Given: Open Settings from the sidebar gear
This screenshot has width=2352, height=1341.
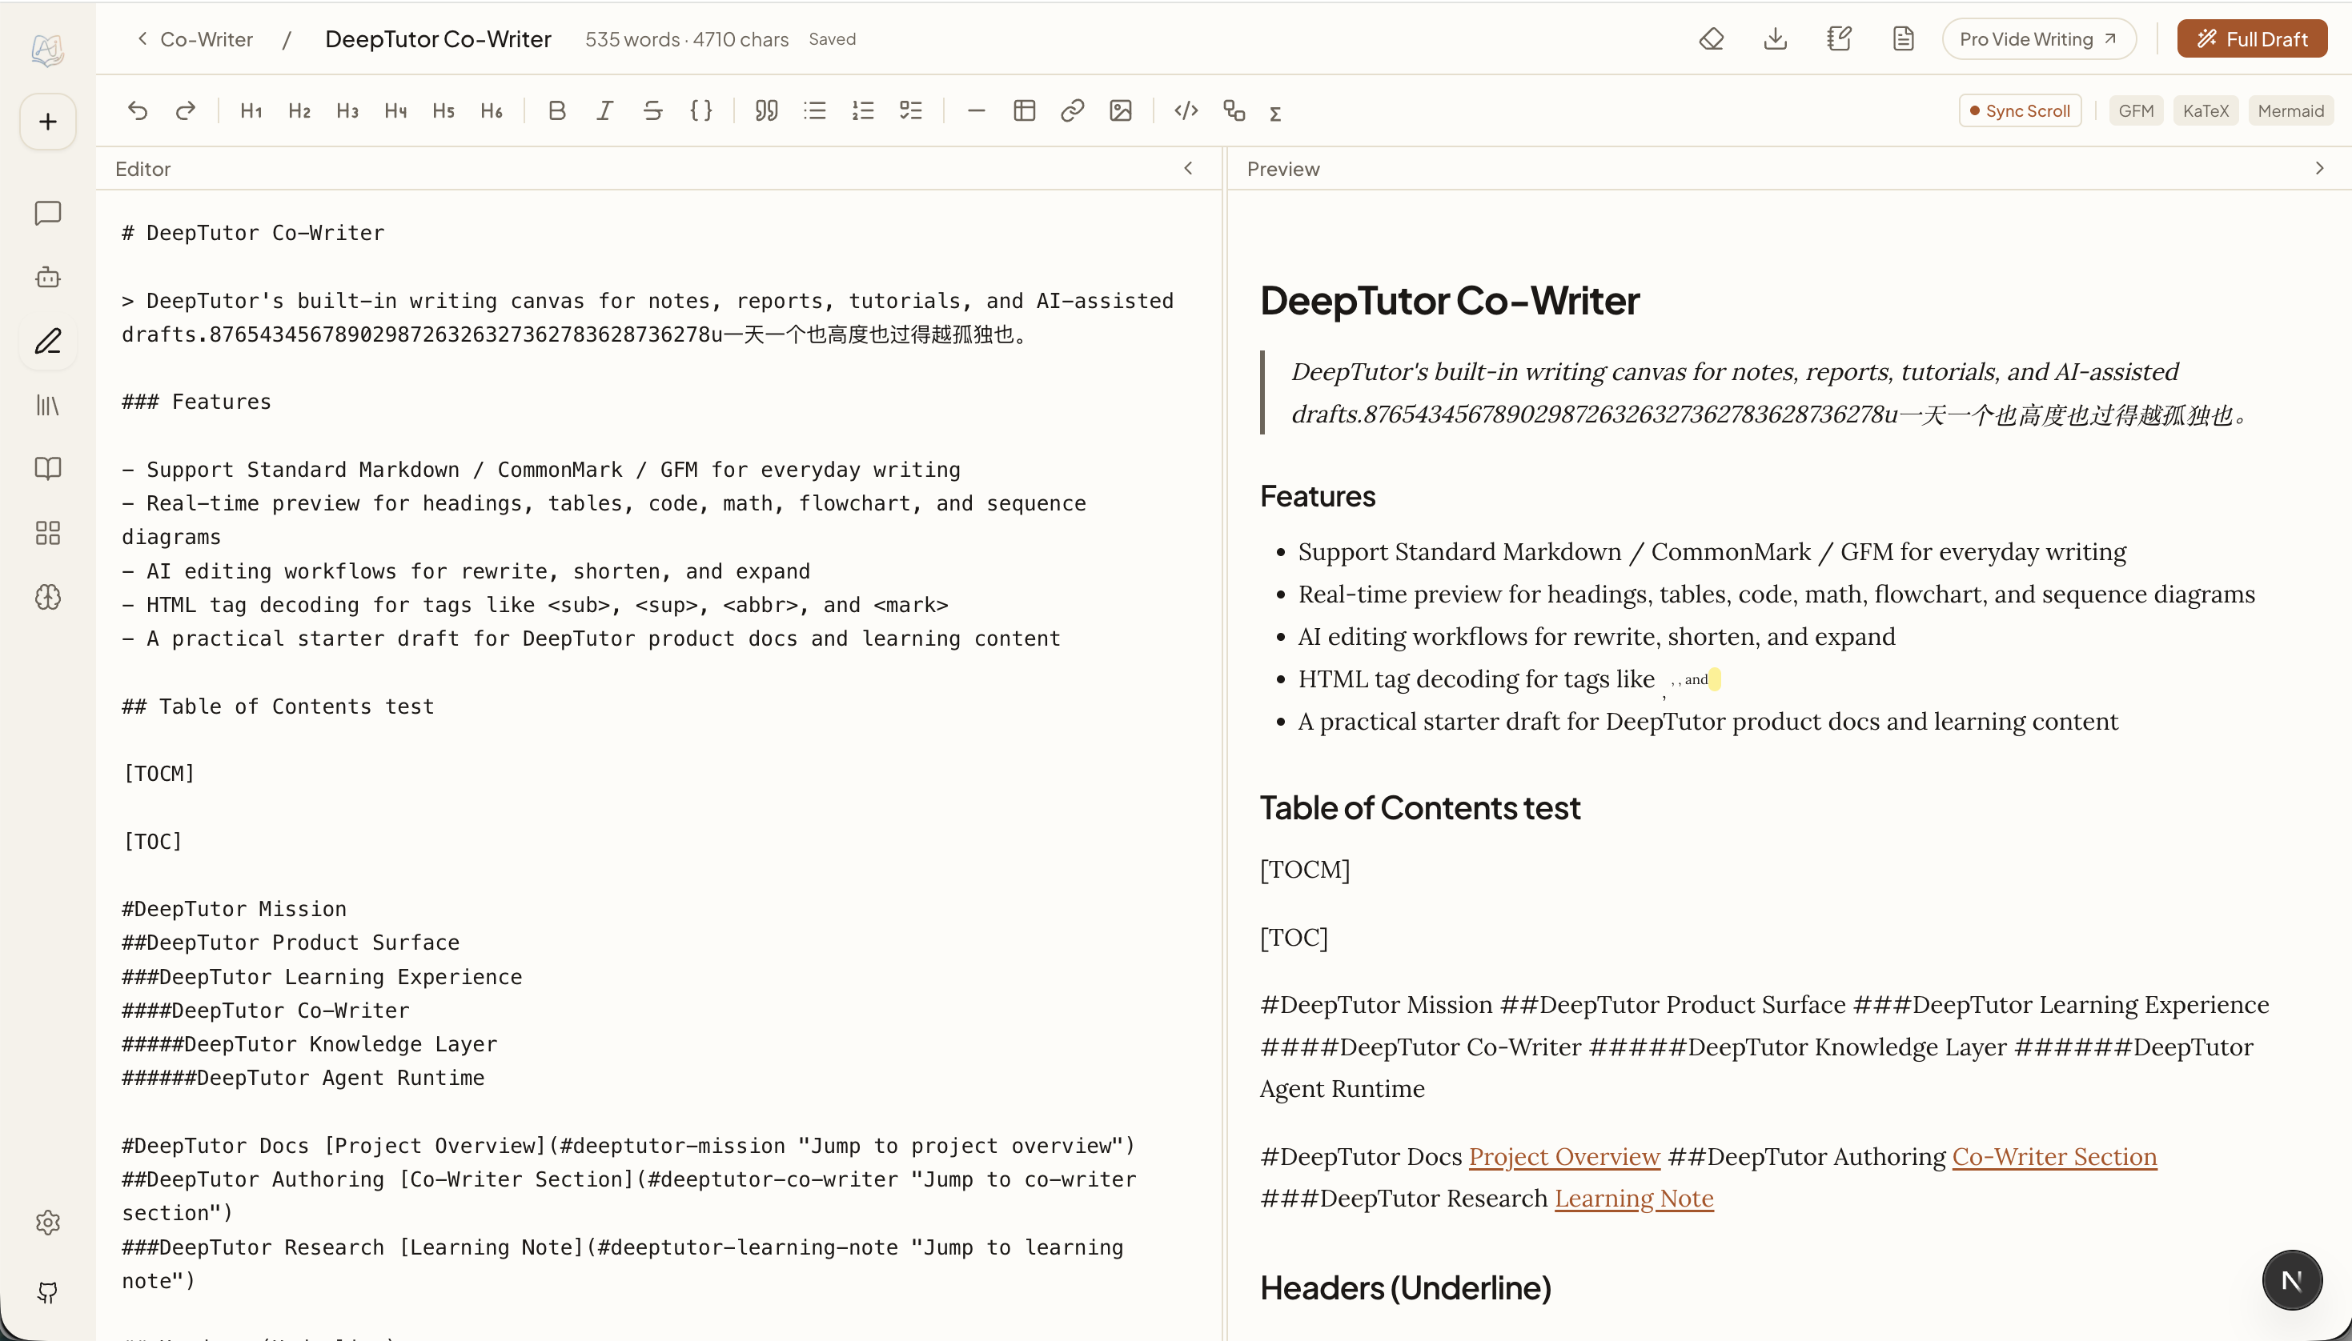Looking at the screenshot, I should [x=48, y=1223].
